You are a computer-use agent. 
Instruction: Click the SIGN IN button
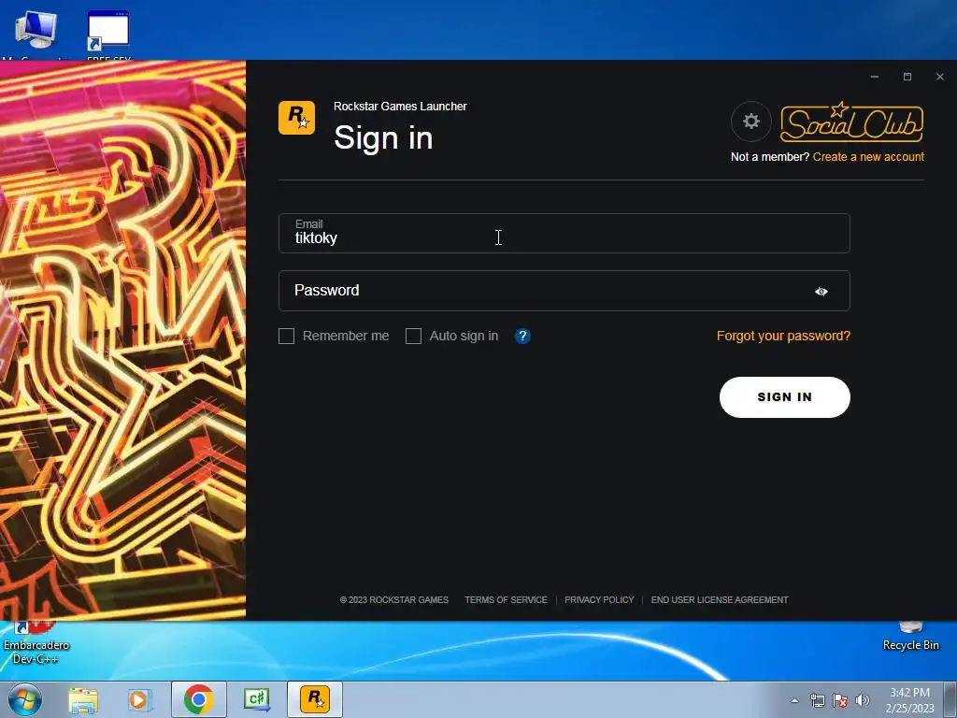(x=784, y=396)
